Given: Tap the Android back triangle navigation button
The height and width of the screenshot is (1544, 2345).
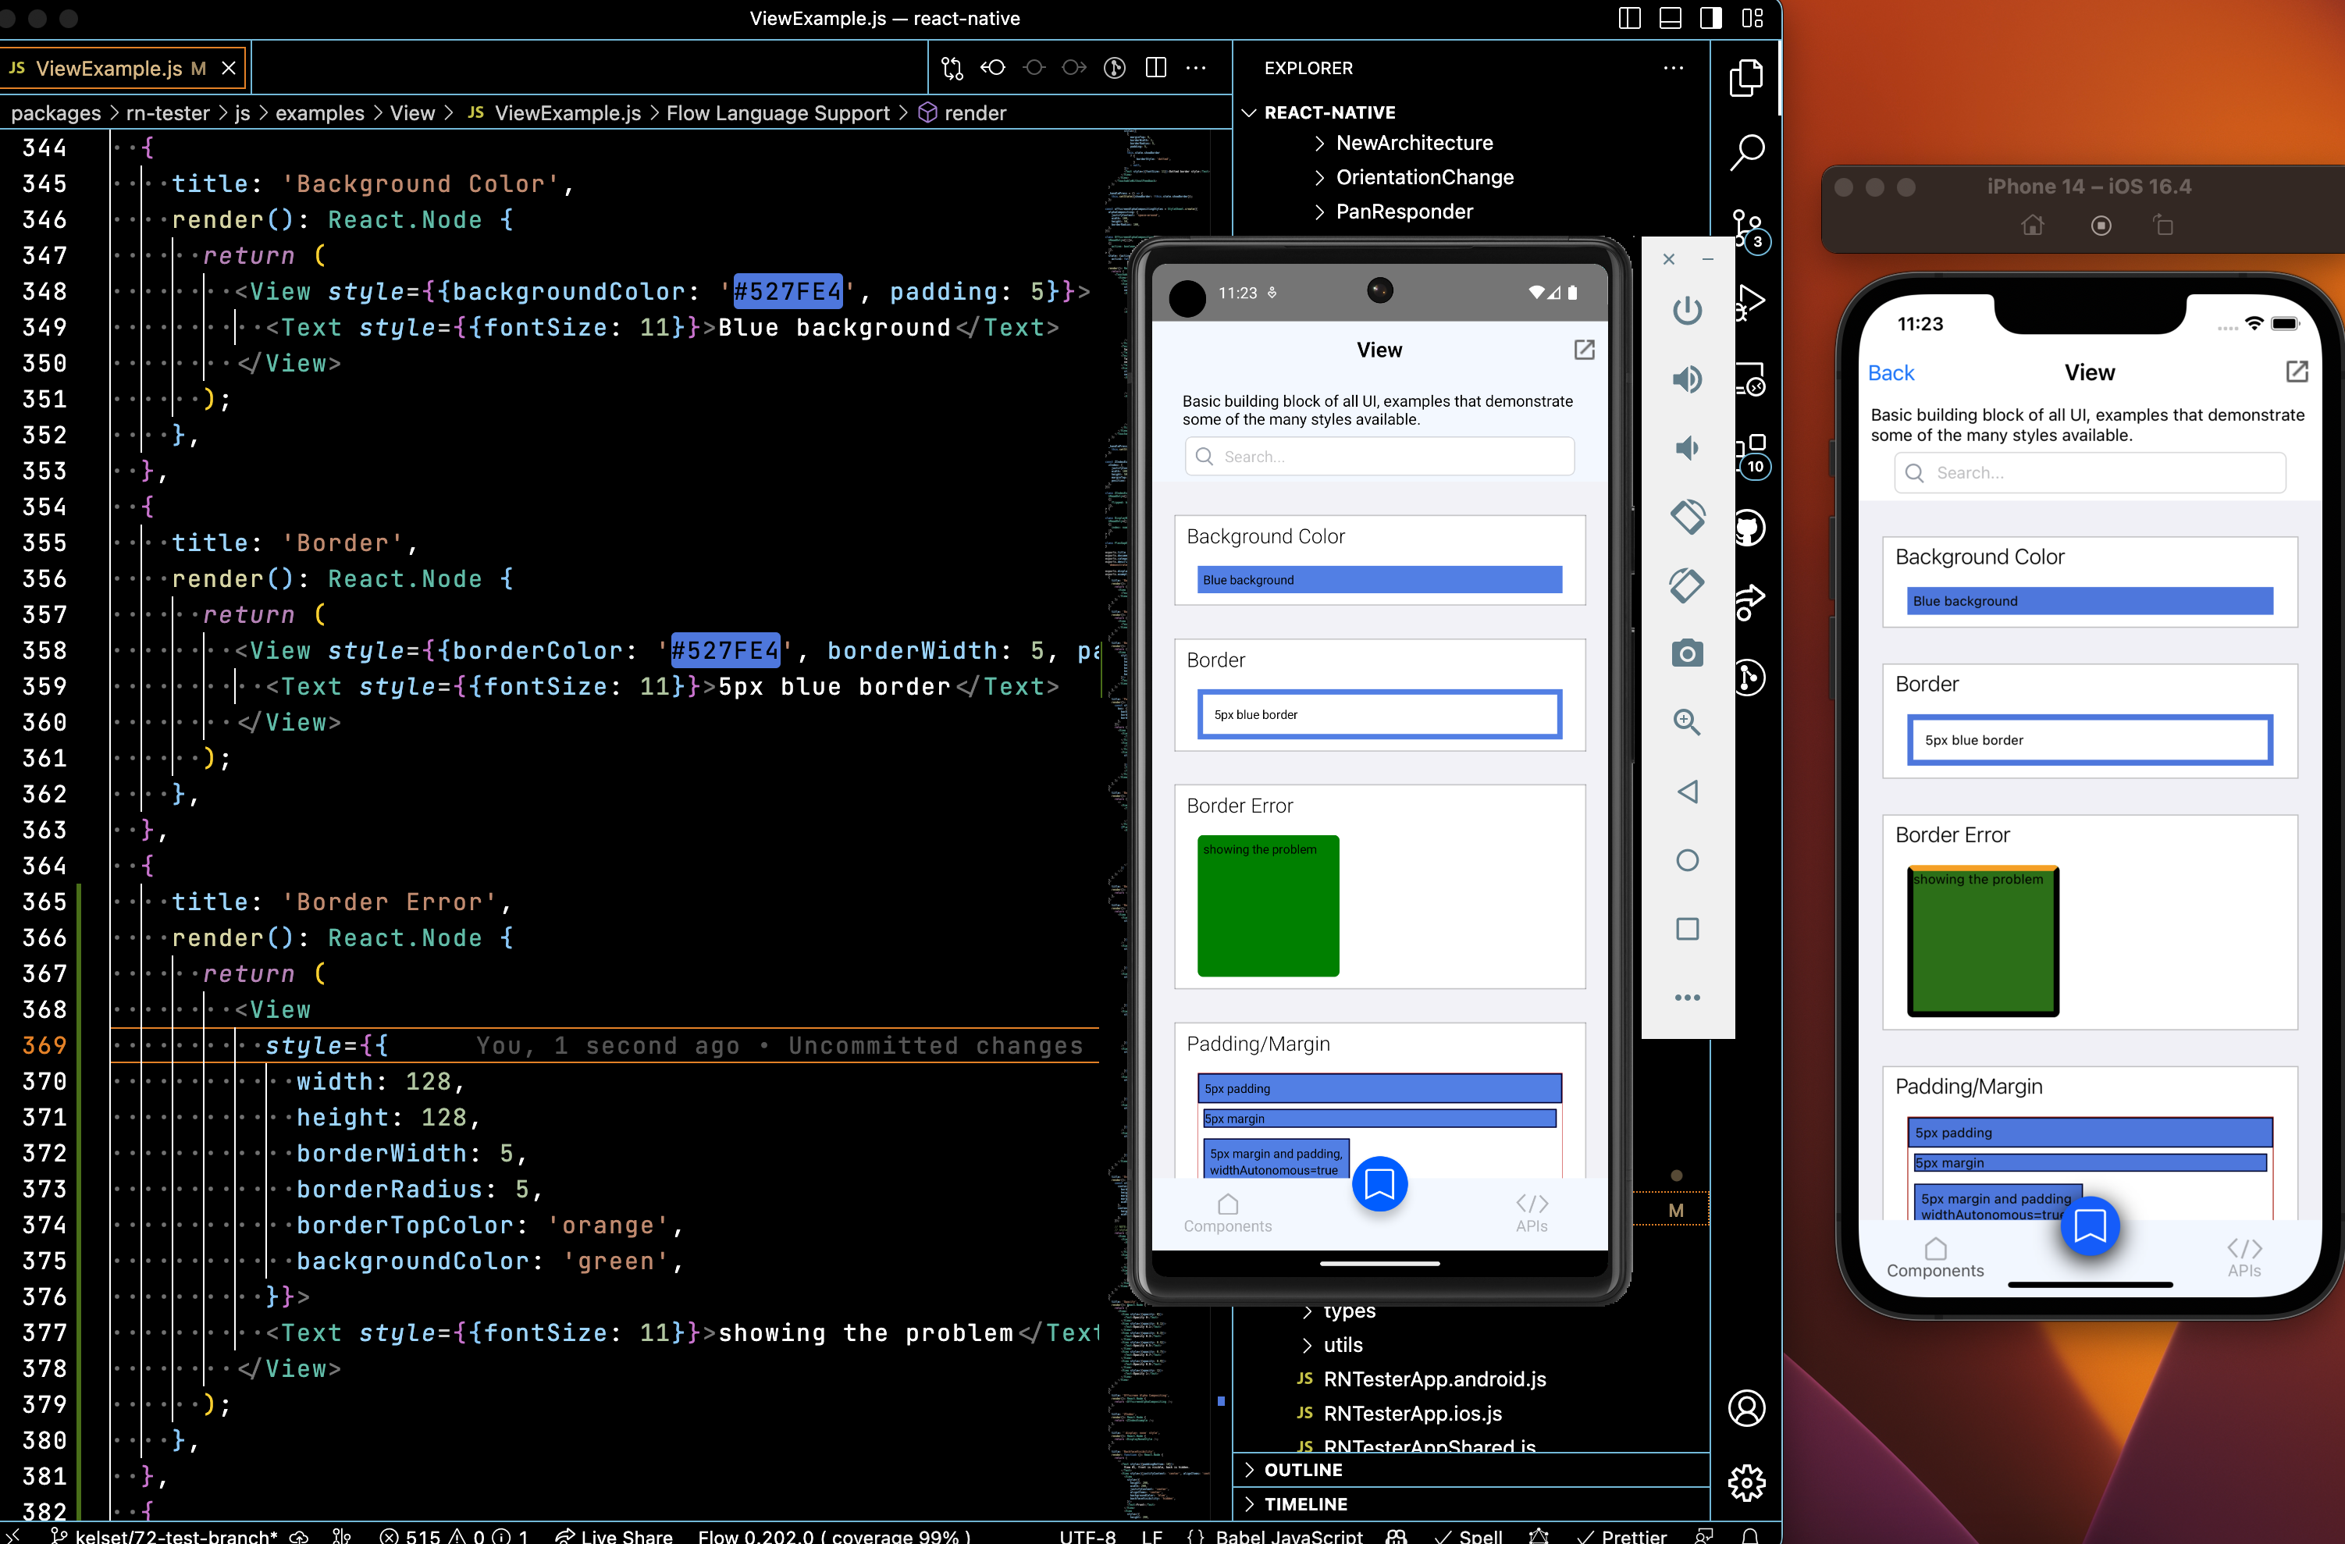Looking at the screenshot, I should click(1688, 792).
